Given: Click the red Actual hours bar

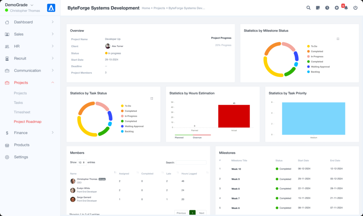Looking at the screenshot, I should tap(234, 116).
